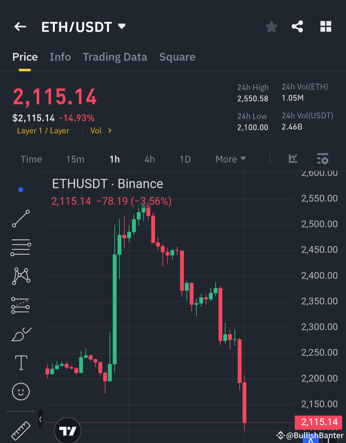Collapse the drawing toolbar with the chevron
Image resolution: width=346 pixels, height=443 pixels.
pos(40,419)
